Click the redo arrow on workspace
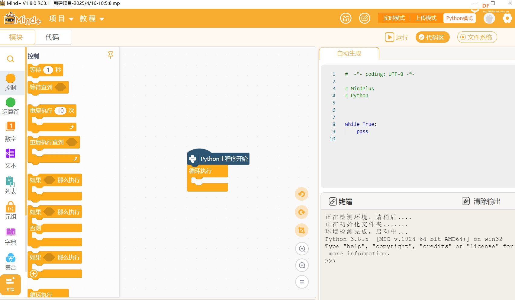Screen dimensions: 515x300 [x=302, y=212]
